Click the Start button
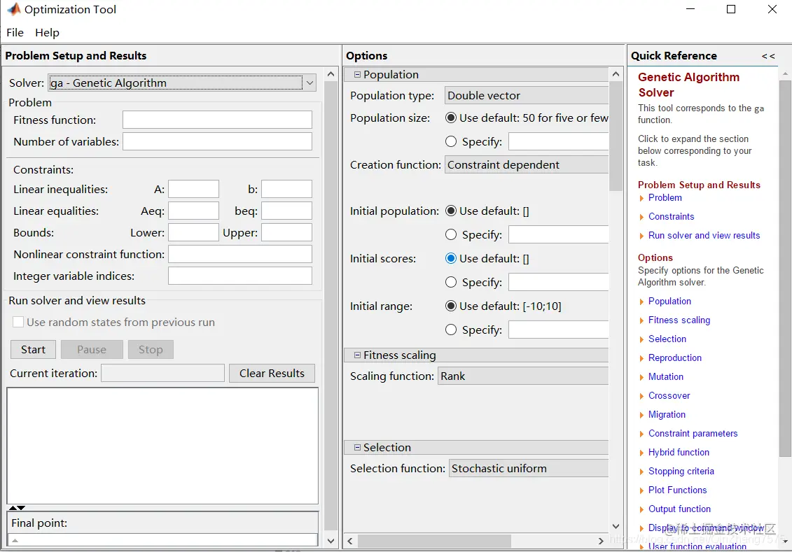This screenshot has width=792, height=552. point(34,349)
